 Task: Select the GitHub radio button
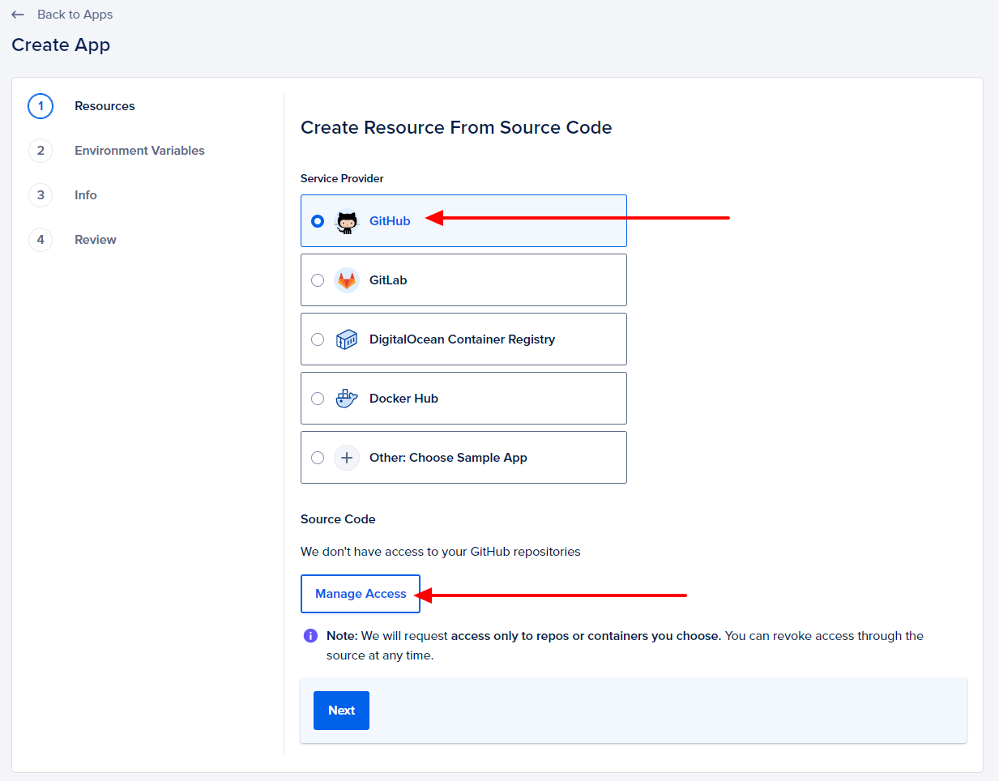pyautogui.click(x=318, y=221)
